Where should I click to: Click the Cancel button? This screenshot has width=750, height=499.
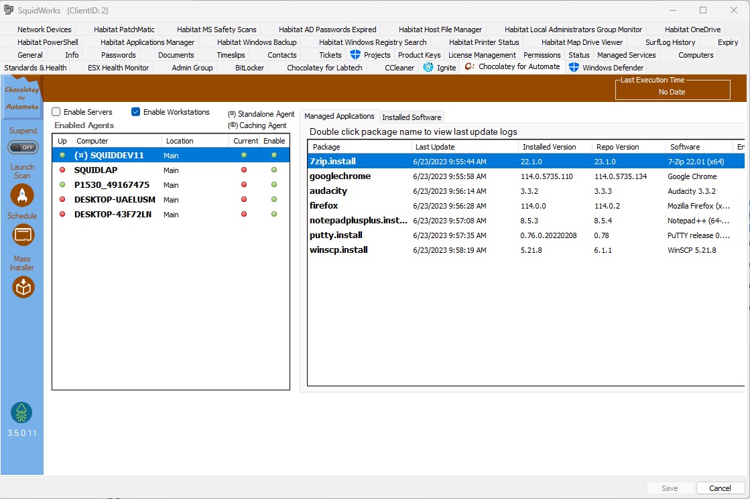(720, 488)
